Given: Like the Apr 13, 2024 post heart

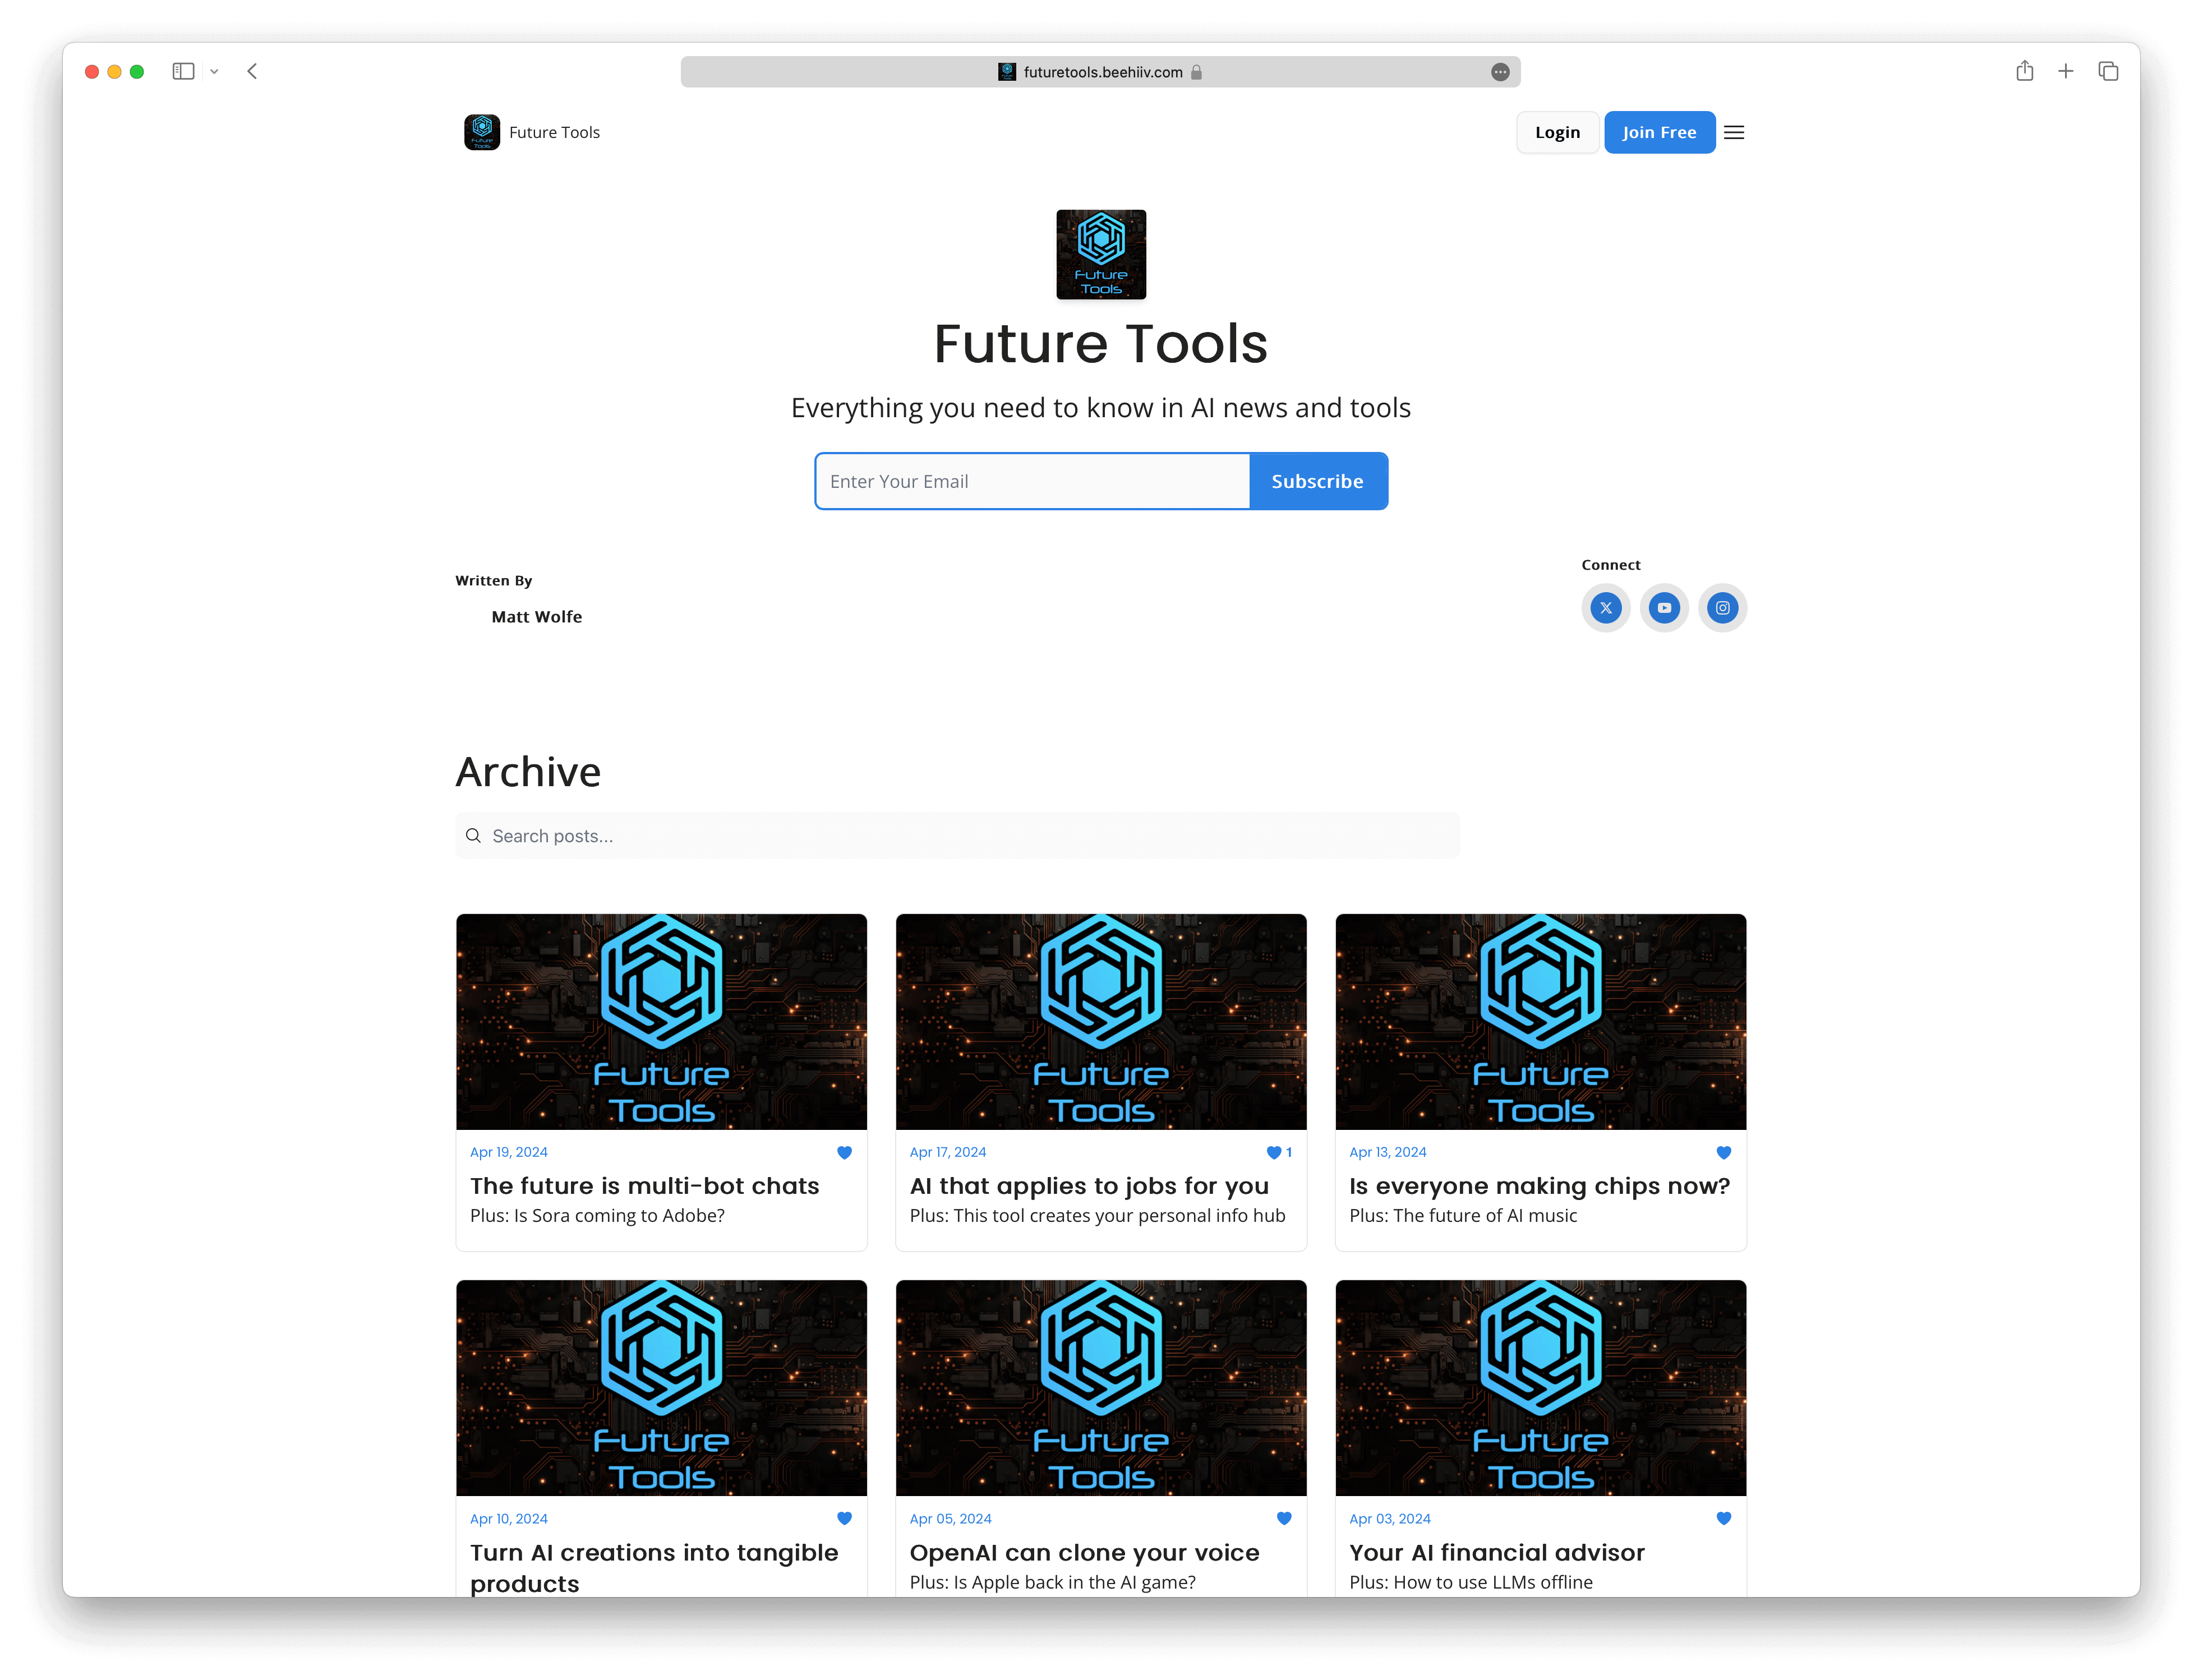Looking at the screenshot, I should pyautogui.click(x=1724, y=1152).
